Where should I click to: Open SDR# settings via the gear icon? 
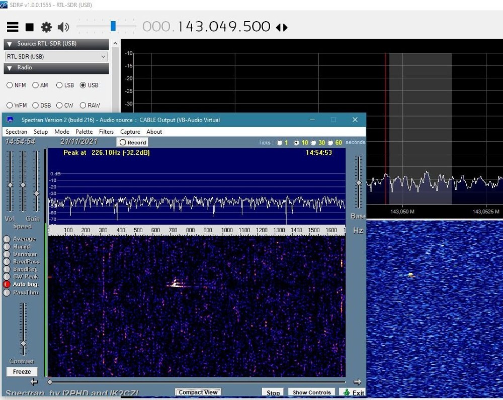click(47, 28)
